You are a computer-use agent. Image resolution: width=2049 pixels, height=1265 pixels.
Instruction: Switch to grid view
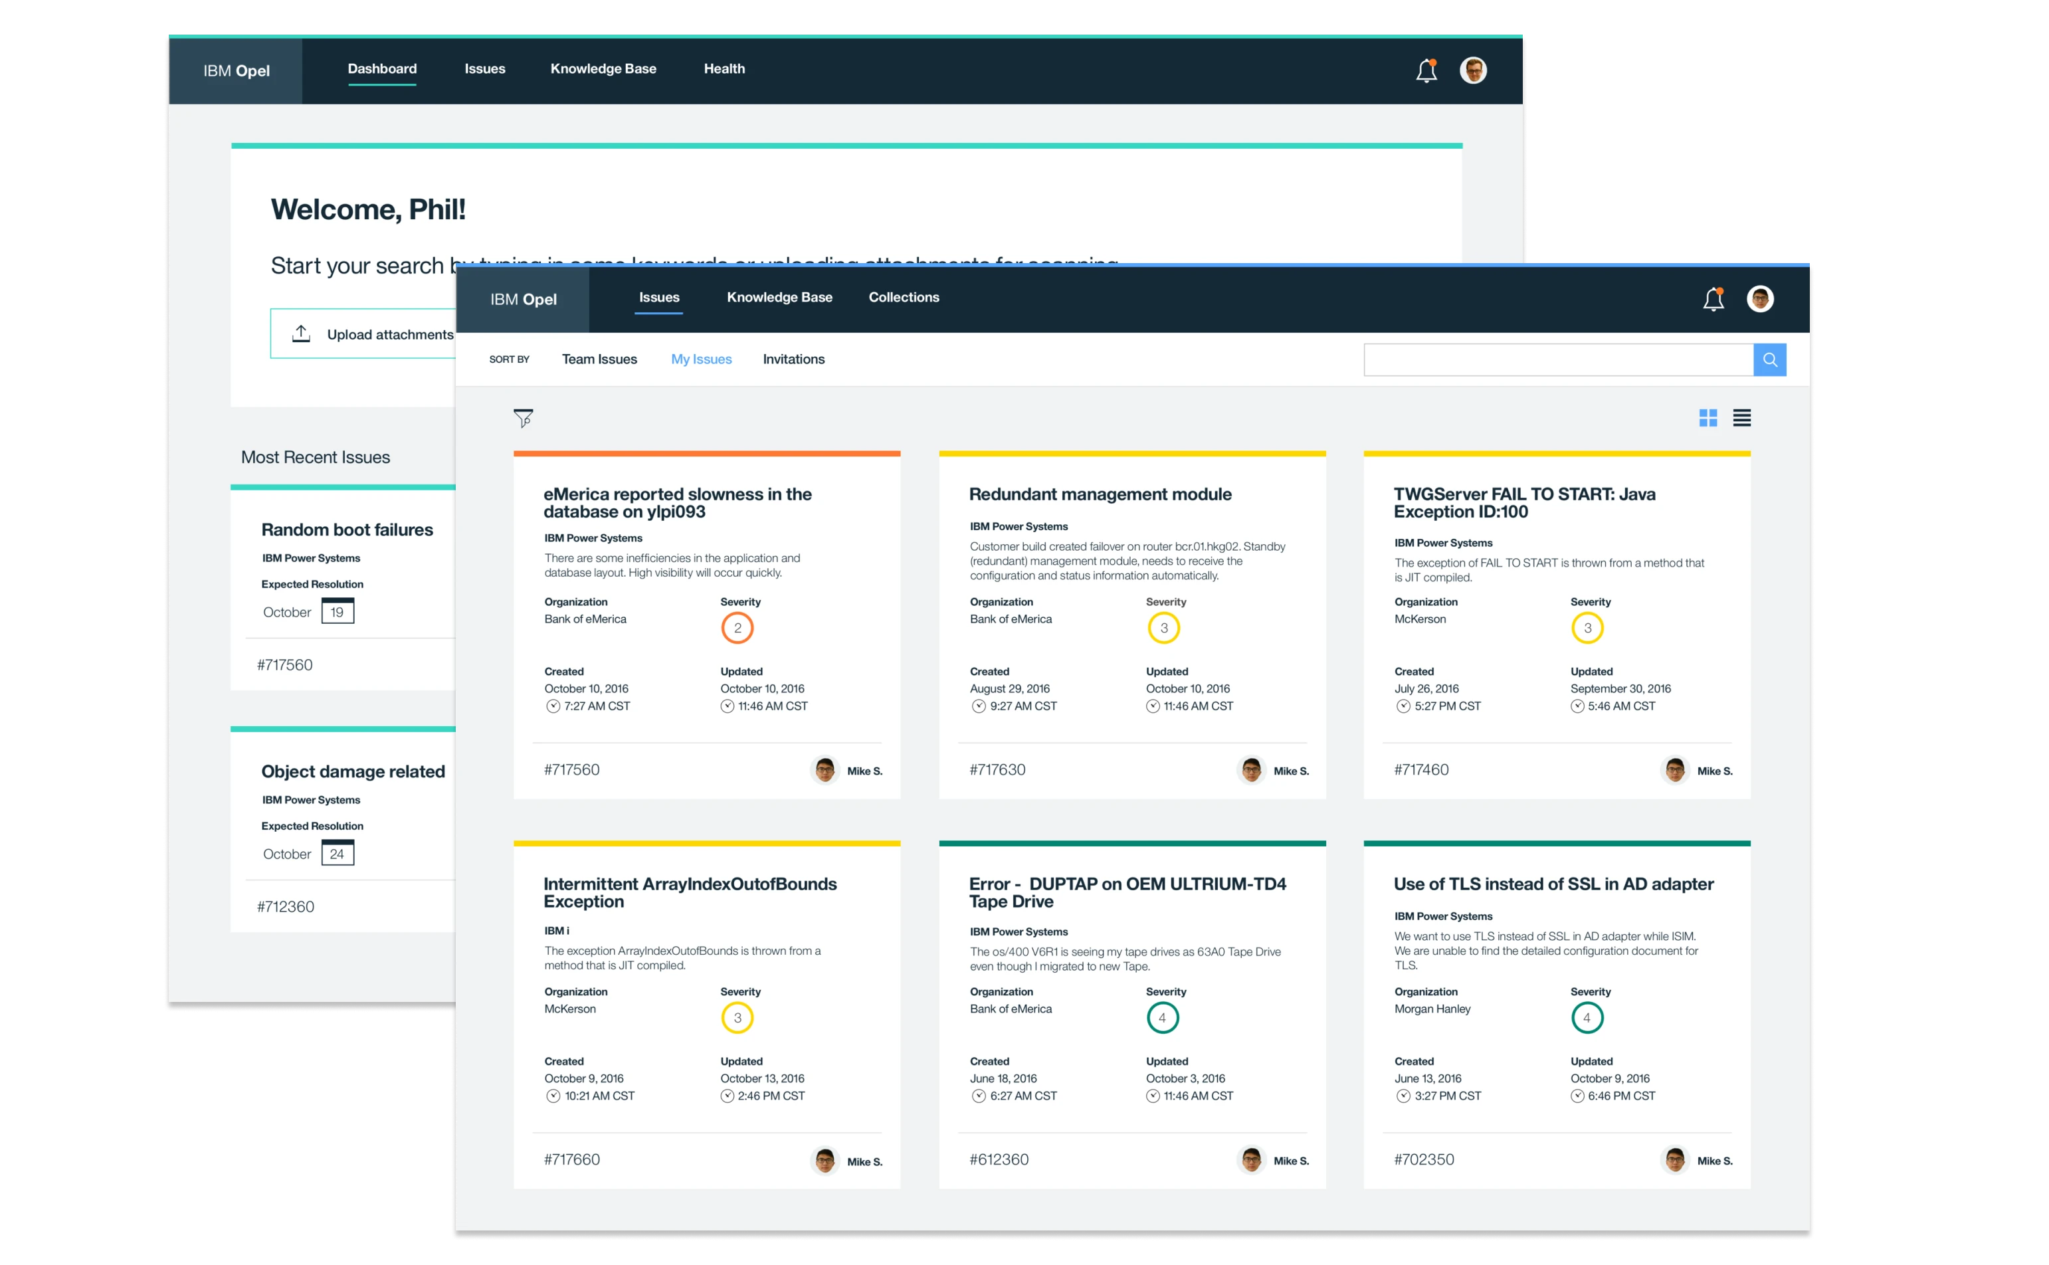(1707, 417)
